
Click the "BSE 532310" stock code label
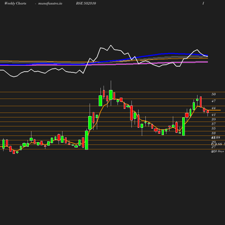pos(86,3)
